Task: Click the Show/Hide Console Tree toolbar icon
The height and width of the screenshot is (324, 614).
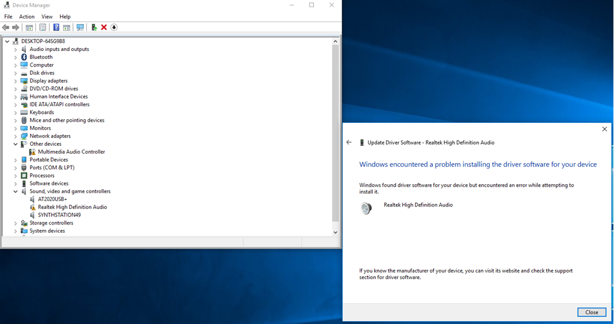Action: [x=29, y=28]
